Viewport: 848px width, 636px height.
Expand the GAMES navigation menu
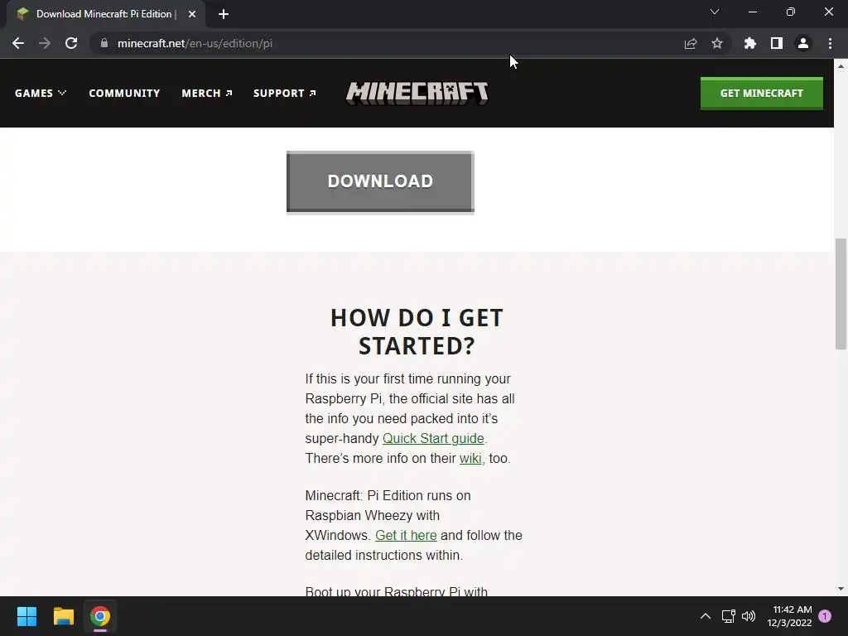(41, 93)
